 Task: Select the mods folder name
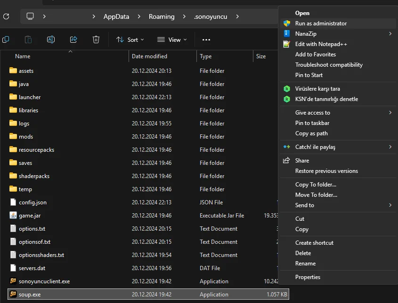point(26,137)
